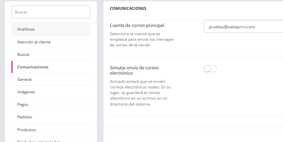
Task: Open the General settings section
Action: pyautogui.click(x=25, y=80)
